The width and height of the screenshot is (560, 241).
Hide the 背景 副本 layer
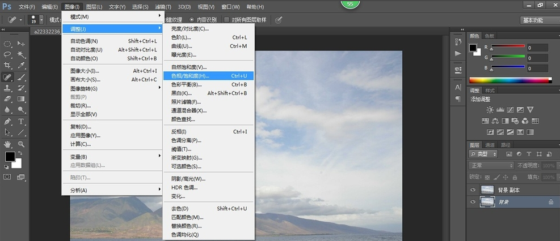pyautogui.click(x=473, y=190)
